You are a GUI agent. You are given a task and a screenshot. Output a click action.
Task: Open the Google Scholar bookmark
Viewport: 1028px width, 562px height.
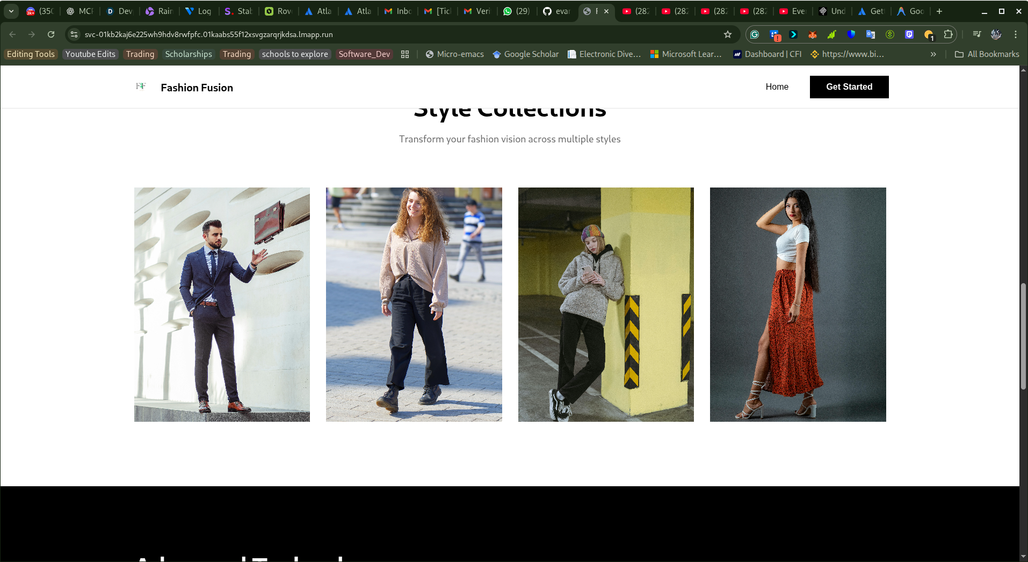pyautogui.click(x=525, y=54)
